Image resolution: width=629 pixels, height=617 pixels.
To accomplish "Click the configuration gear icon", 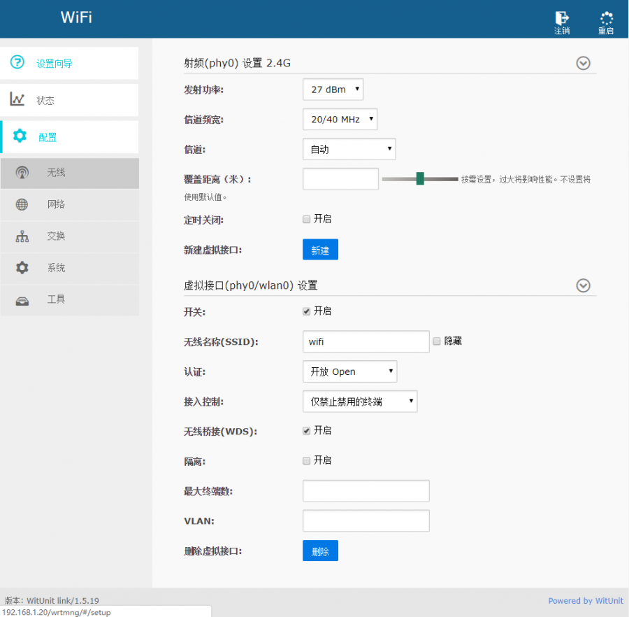I will 20,136.
